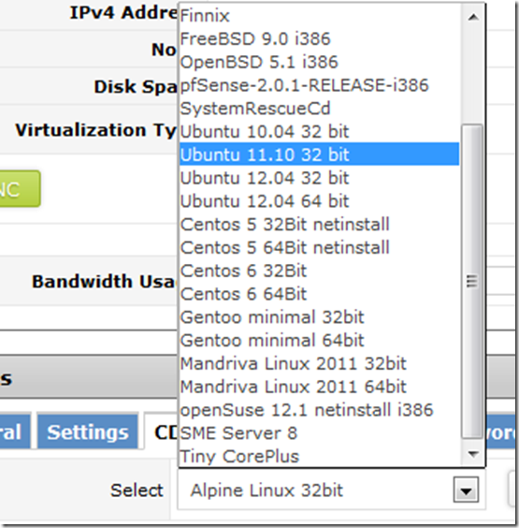Select Gentoo minimal 32bit

click(x=320, y=317)
